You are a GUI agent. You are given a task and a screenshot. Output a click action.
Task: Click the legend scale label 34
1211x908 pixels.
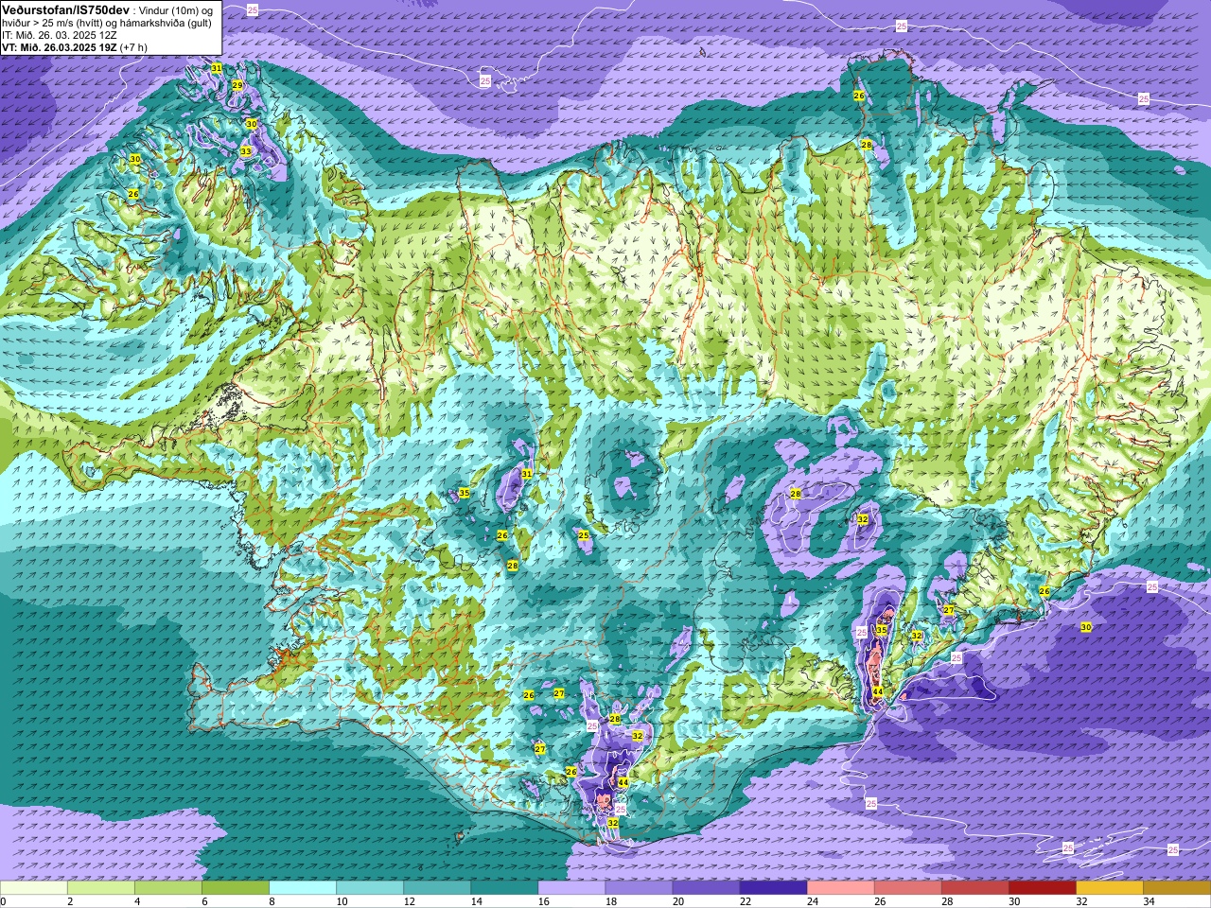(x=1149, y=901)
